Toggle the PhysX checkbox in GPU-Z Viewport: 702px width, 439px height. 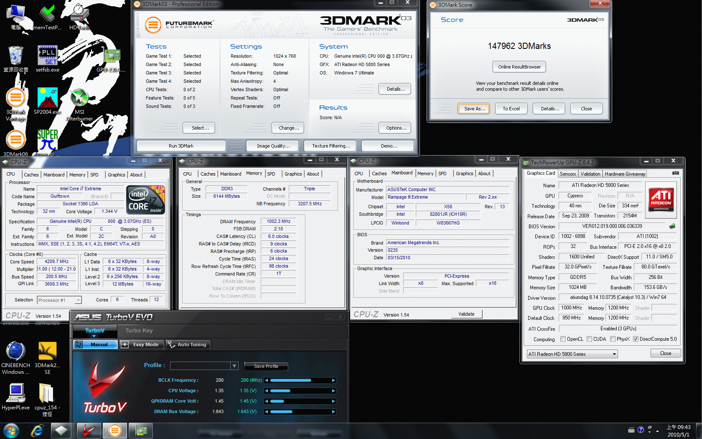click(x=613, y=339)
